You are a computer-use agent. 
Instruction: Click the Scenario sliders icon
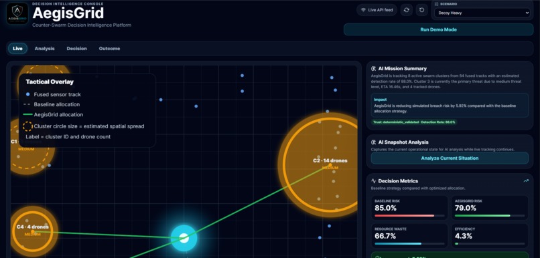click(437, 4)
